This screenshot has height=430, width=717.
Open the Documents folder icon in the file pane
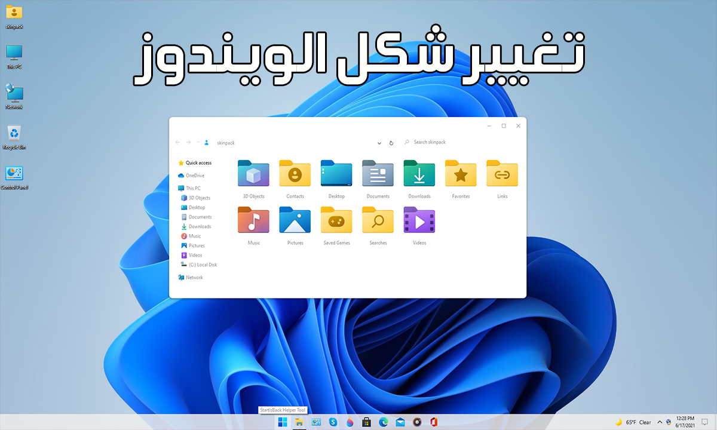tap(378, 174)
